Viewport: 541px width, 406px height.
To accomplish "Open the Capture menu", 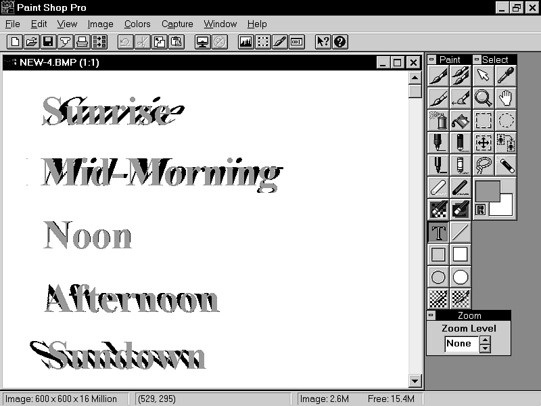I will coord(177,24).
